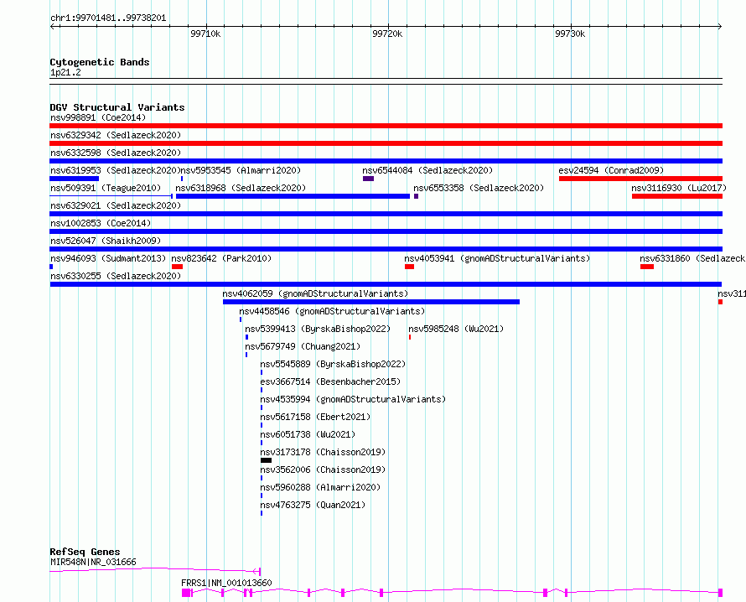Select nsv5679749 (Chuang2021) label
The height and width of the screenshot is (602, 746).
[303, 346]
